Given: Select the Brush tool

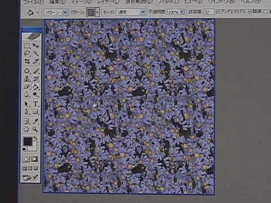Looking at the screenshot, I should [36, 71].
